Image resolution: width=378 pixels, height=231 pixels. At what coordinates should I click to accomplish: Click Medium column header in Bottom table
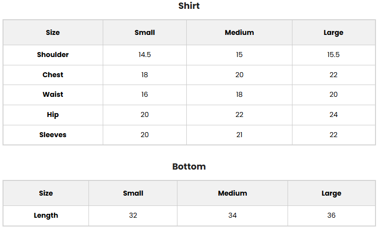point(233,193)
